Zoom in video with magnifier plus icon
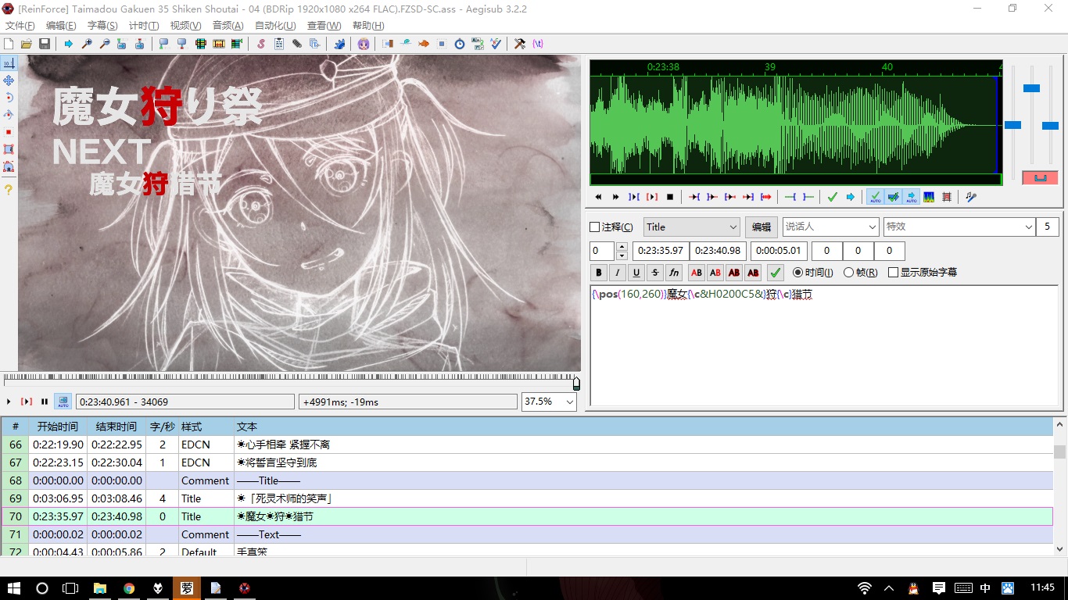1068x600 pixels. click(x=87, y=44)
